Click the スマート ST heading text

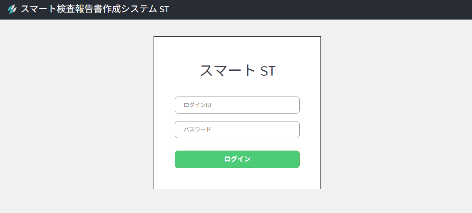(237, 71)
